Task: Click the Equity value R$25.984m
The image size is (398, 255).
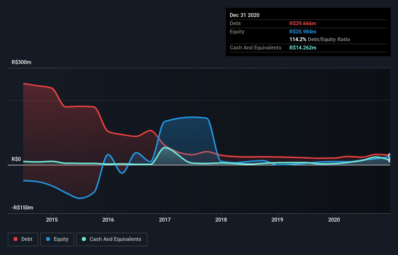Action: 303,32
